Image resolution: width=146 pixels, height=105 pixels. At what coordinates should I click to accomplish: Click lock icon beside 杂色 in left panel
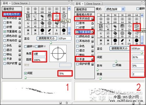20,46
